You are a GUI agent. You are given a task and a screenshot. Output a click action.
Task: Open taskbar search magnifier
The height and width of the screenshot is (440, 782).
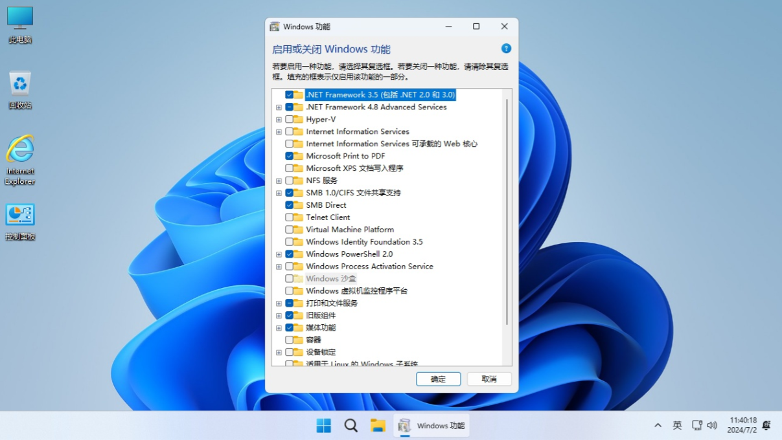point(351,425)
